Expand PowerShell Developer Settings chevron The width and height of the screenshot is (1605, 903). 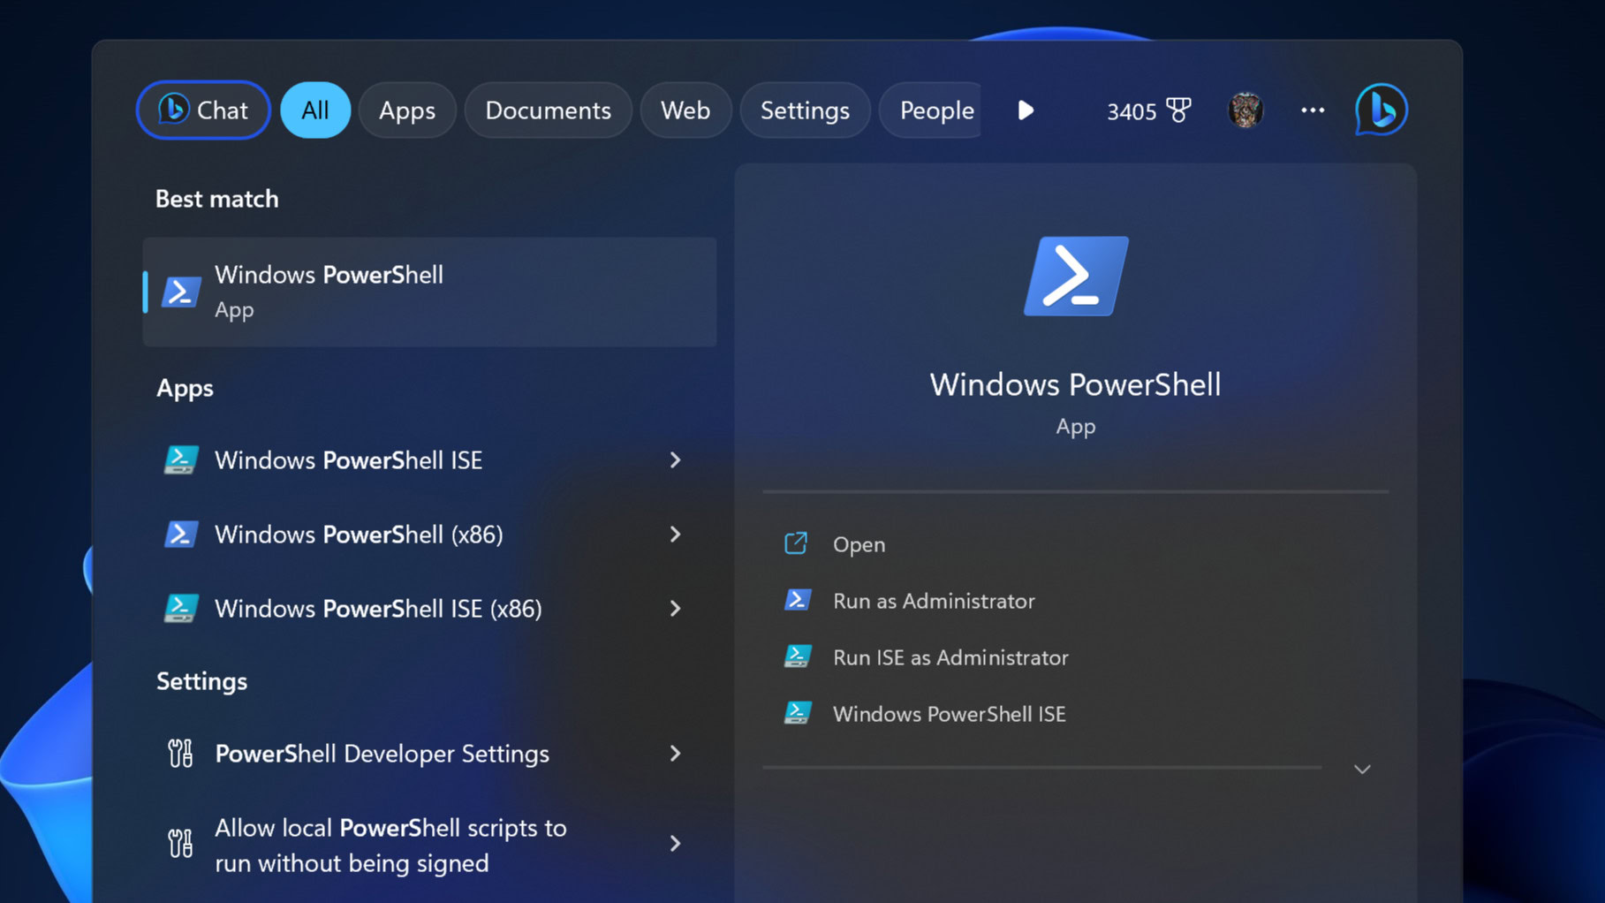pos(675,754)
